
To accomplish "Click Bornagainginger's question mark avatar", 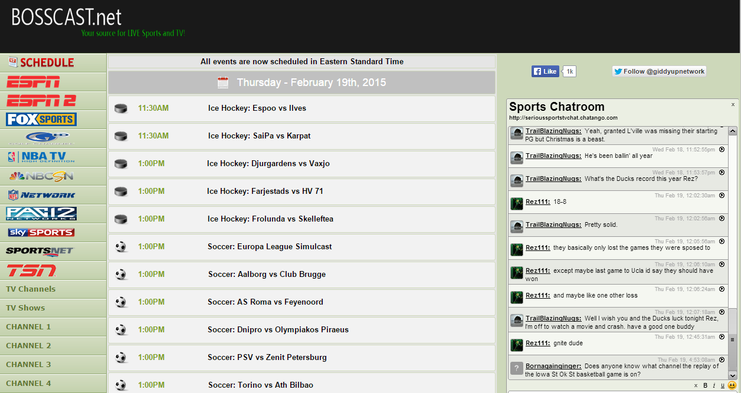I will pos(517,368).
